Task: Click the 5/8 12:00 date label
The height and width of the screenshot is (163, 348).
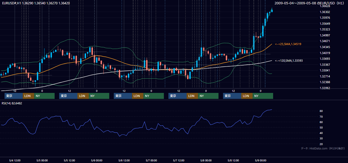Action: (x=233, y=160)
